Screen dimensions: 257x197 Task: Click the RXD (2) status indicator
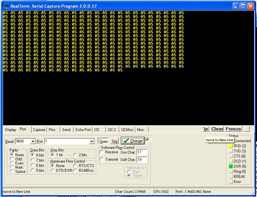(x=231, y=146)
